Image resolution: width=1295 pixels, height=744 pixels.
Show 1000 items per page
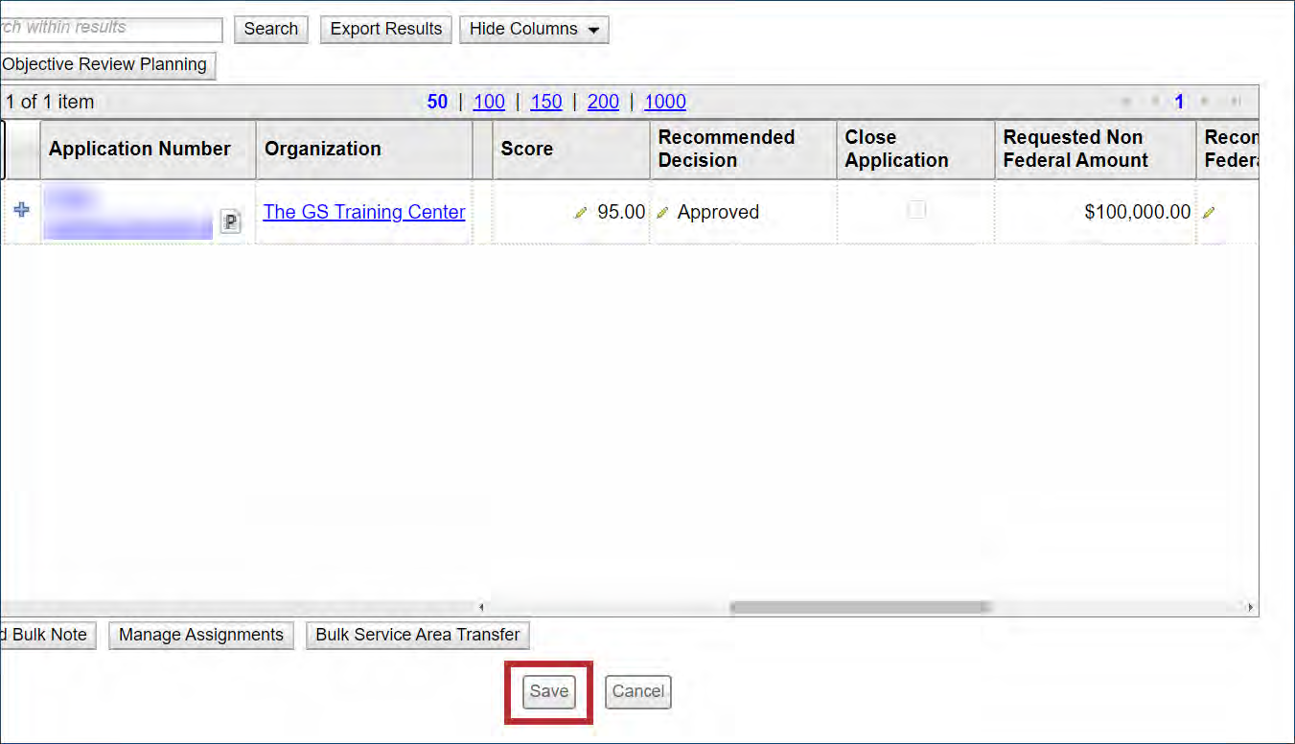[665, 102]
